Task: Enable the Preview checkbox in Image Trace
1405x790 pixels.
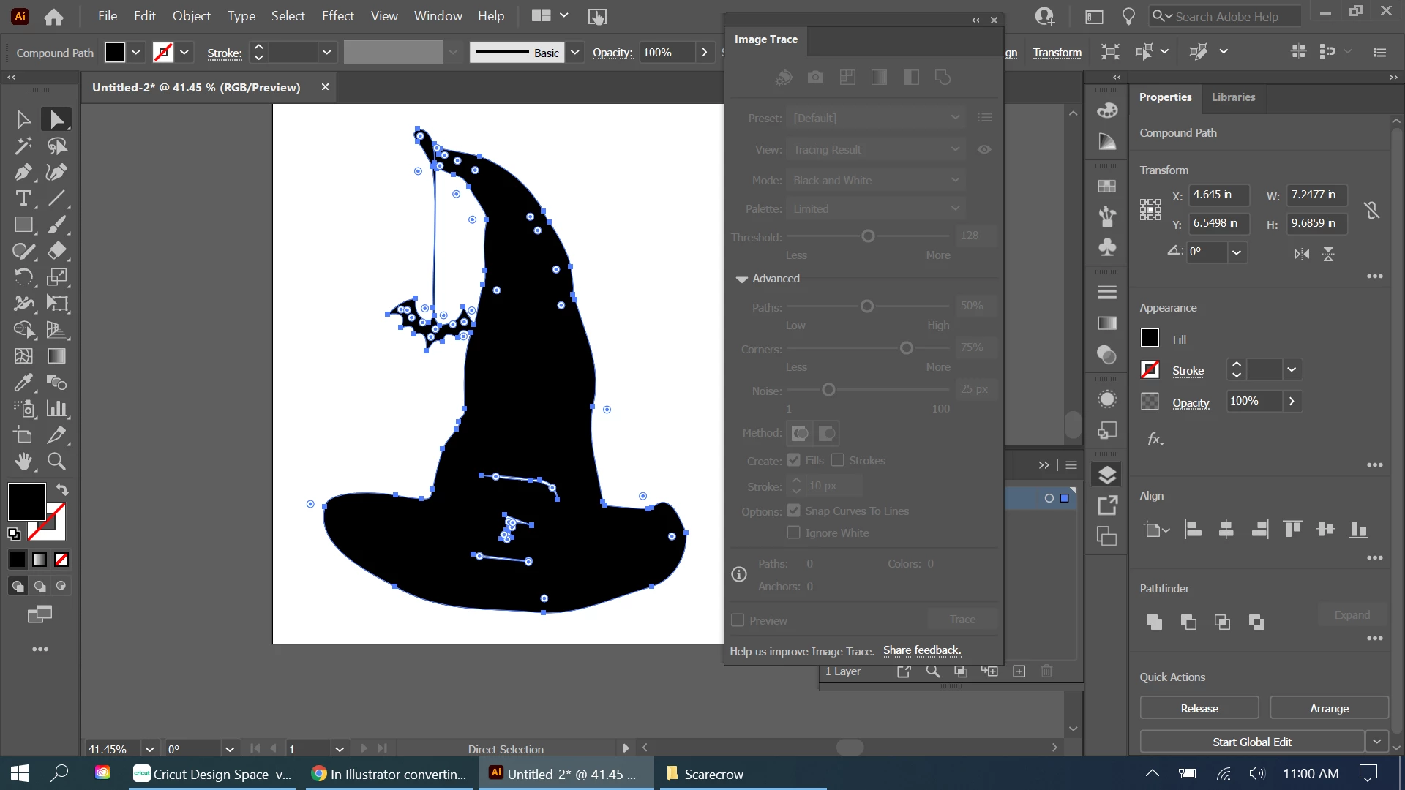Action: click(x=738, y=620)
